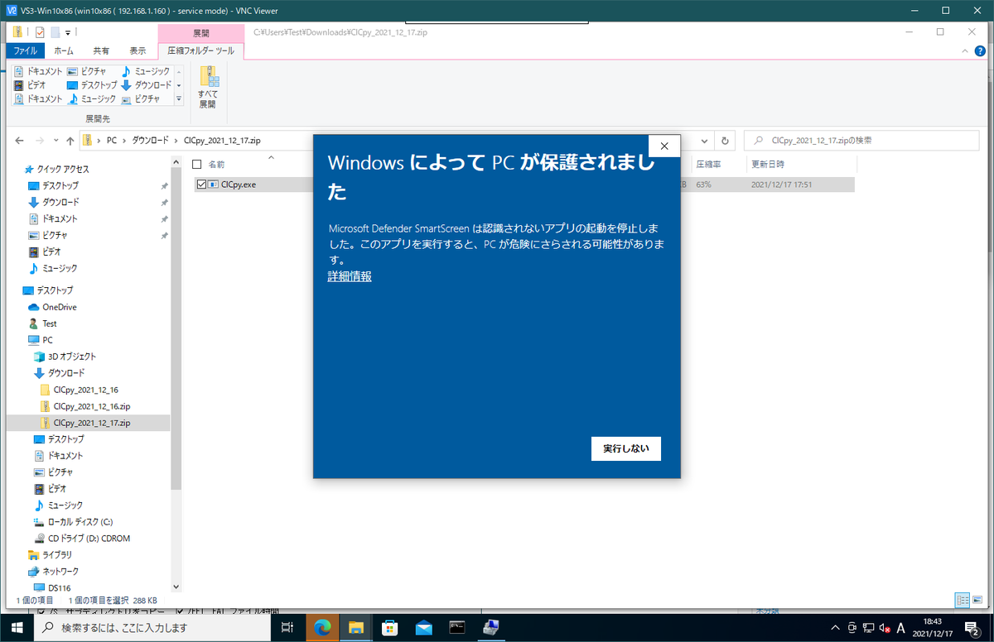Screen dimensions: 994x642
Task: Click taskbar search box ここに入力します
Action: point(152,627)
